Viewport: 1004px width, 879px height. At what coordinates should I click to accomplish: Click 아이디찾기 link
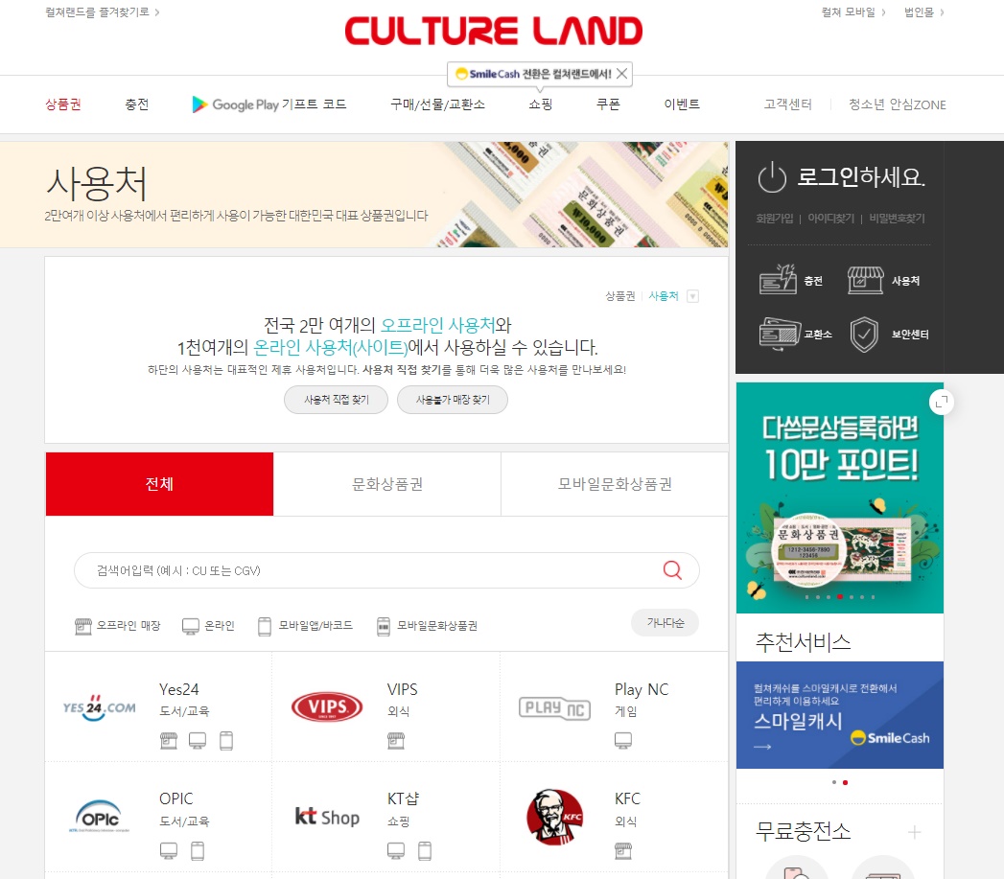point(831,219)
